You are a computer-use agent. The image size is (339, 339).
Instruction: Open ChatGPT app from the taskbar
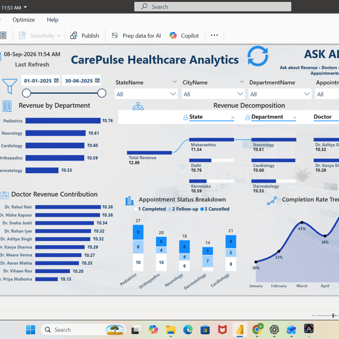pos(274,329)
